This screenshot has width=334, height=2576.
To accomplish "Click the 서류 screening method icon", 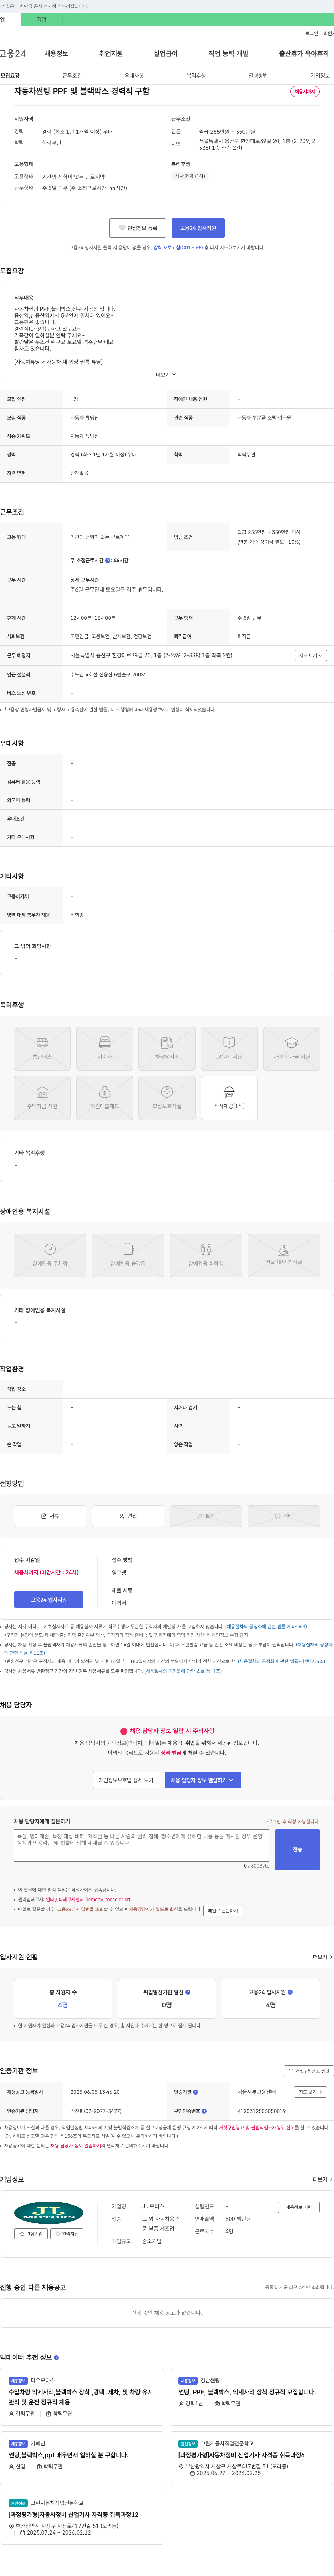I will point(50,1515).
